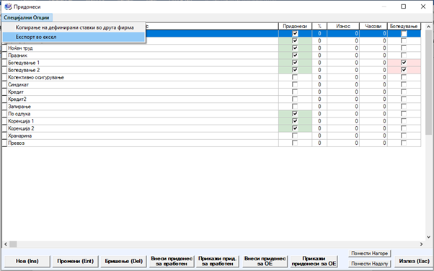Select the Колективно осигурување row
This screenshot has width=434, height=271.
coord(211,77)
